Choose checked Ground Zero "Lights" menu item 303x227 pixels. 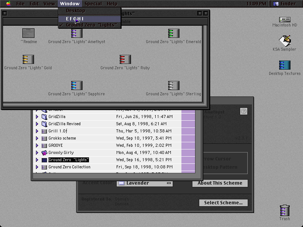click(x=90, y=25)
